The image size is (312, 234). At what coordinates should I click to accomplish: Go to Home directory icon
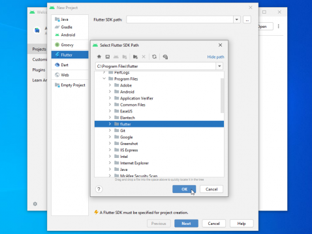[99, 57]
